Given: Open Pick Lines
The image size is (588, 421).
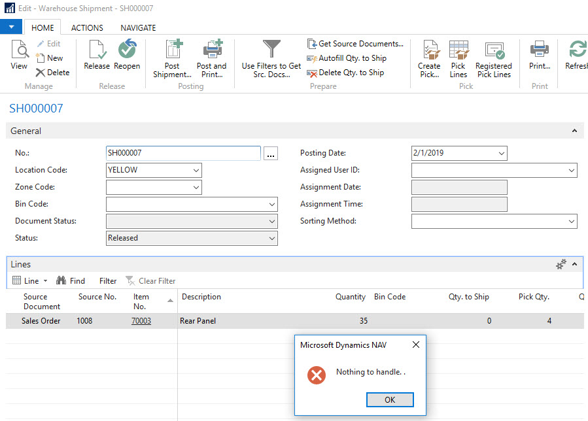Looking at the screenshot, I should pos(458,59).
